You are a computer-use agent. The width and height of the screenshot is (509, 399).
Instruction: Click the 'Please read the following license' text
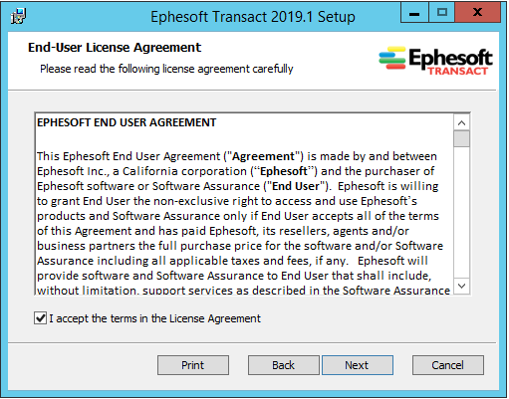(166, 69)
